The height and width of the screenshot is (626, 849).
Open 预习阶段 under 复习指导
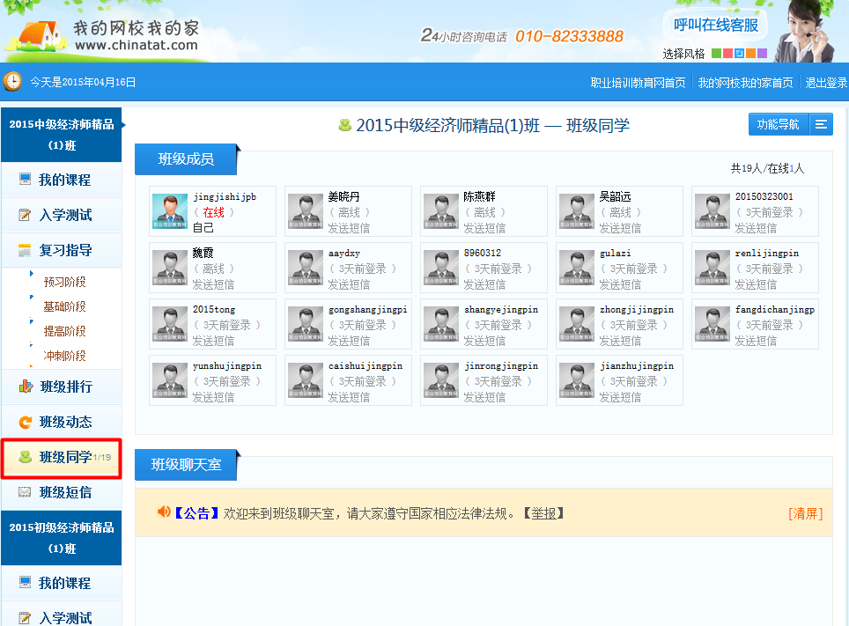coord(65,282)
